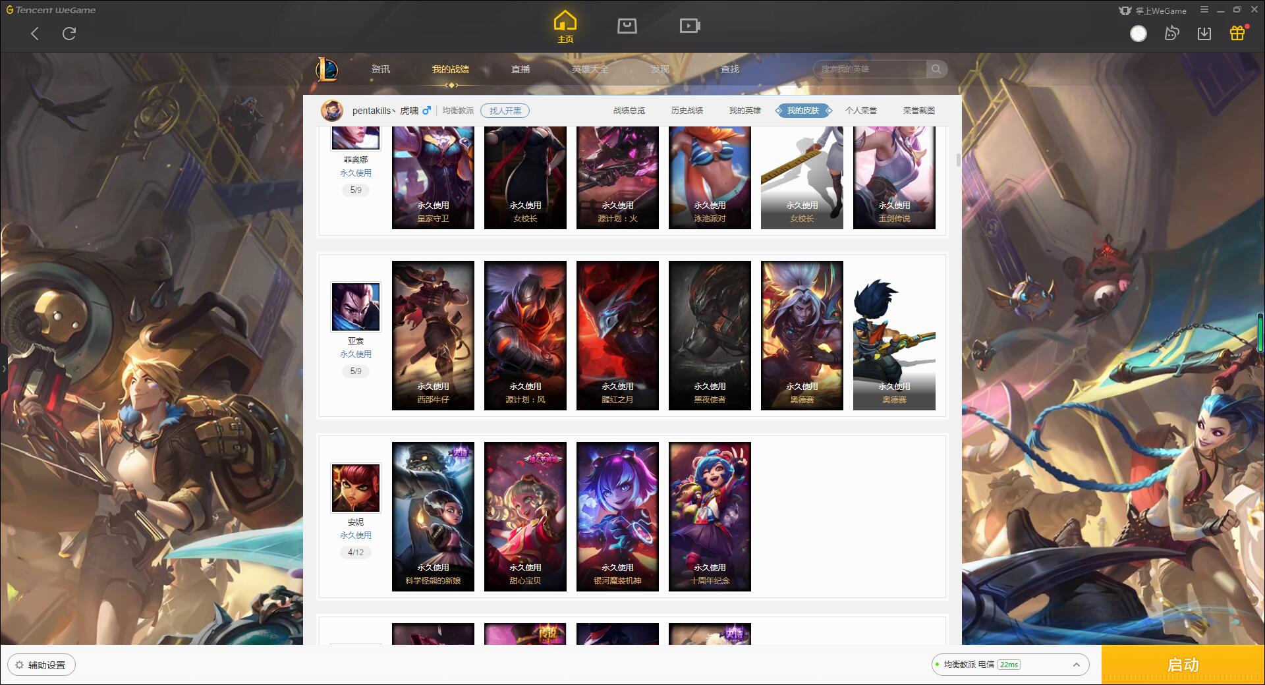Click the 22ms latency indicator
1265x685 pixels.
pos(1009,665)
